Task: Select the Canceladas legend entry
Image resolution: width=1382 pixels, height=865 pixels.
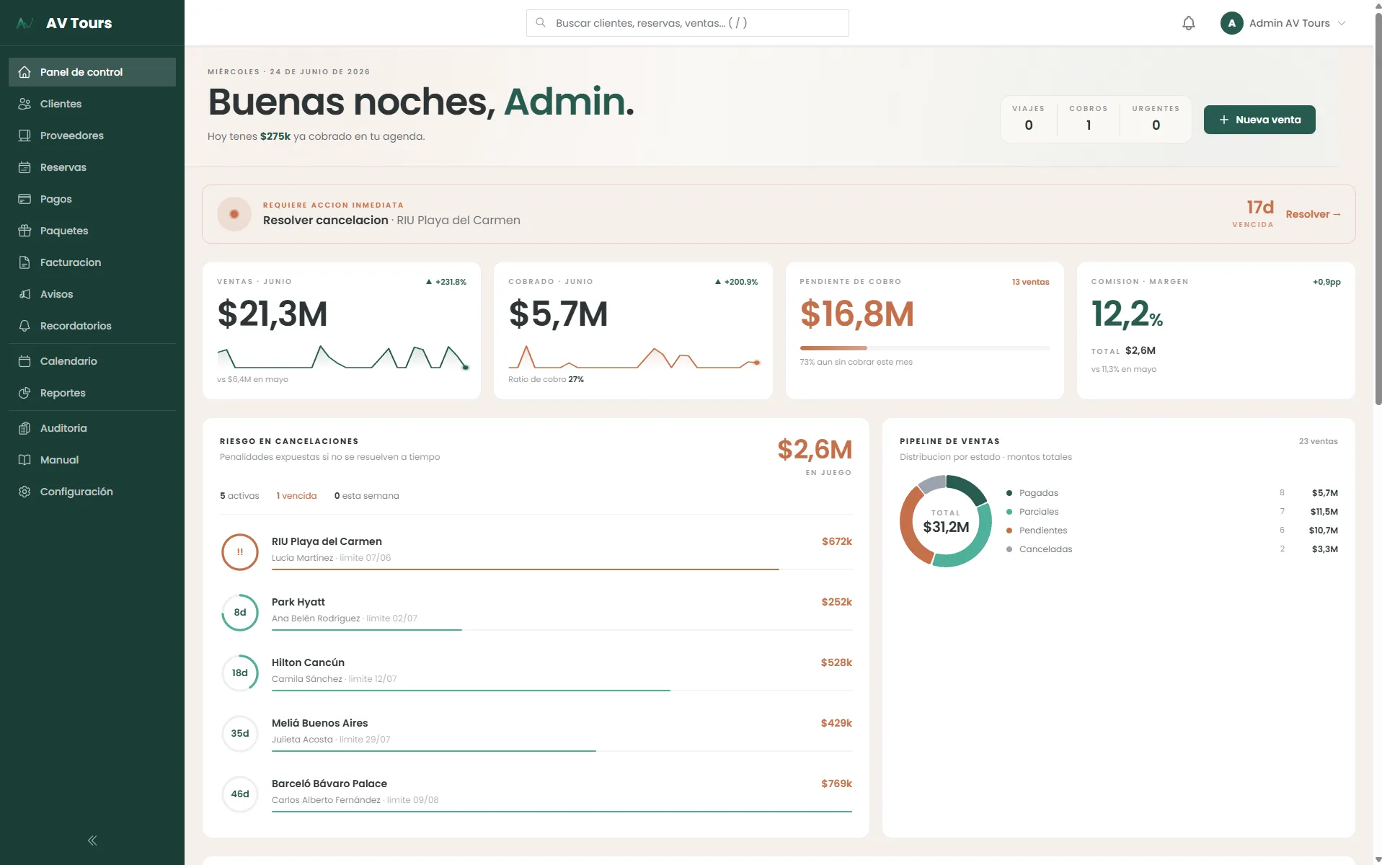Action: pyautogui.click(x=1171, y=549)
